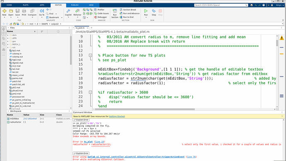Screen dimensions: 286x161
Task: Expand the dem folder in Files
Action: click(8, 35)
